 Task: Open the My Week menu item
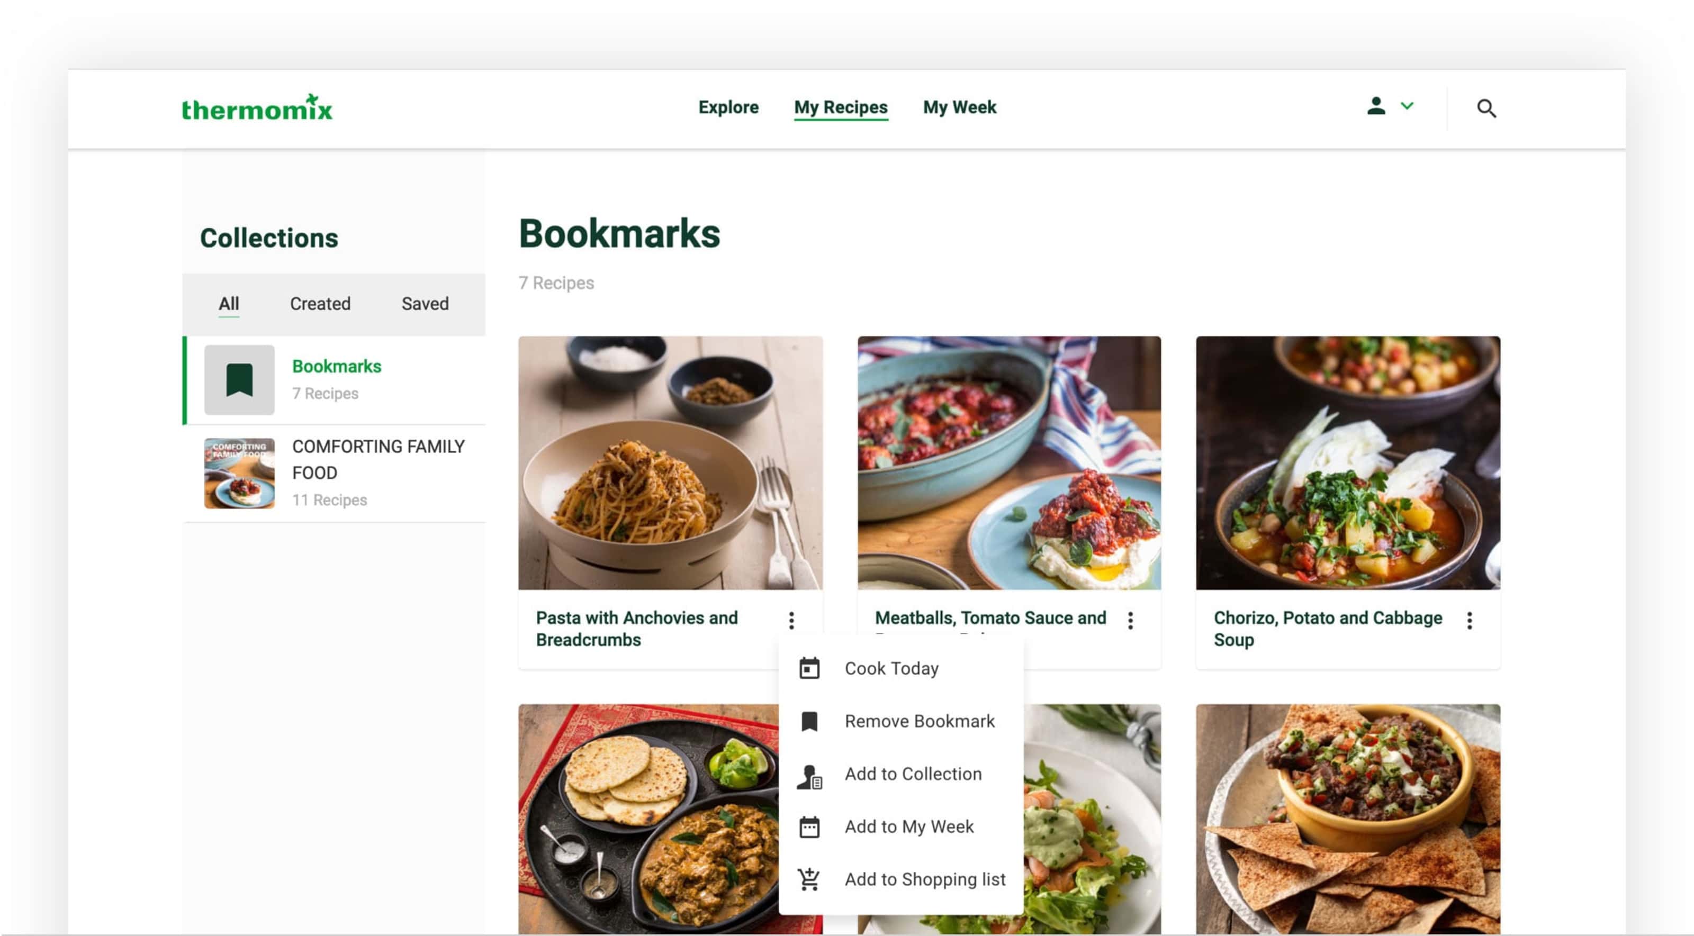[959, 107]
